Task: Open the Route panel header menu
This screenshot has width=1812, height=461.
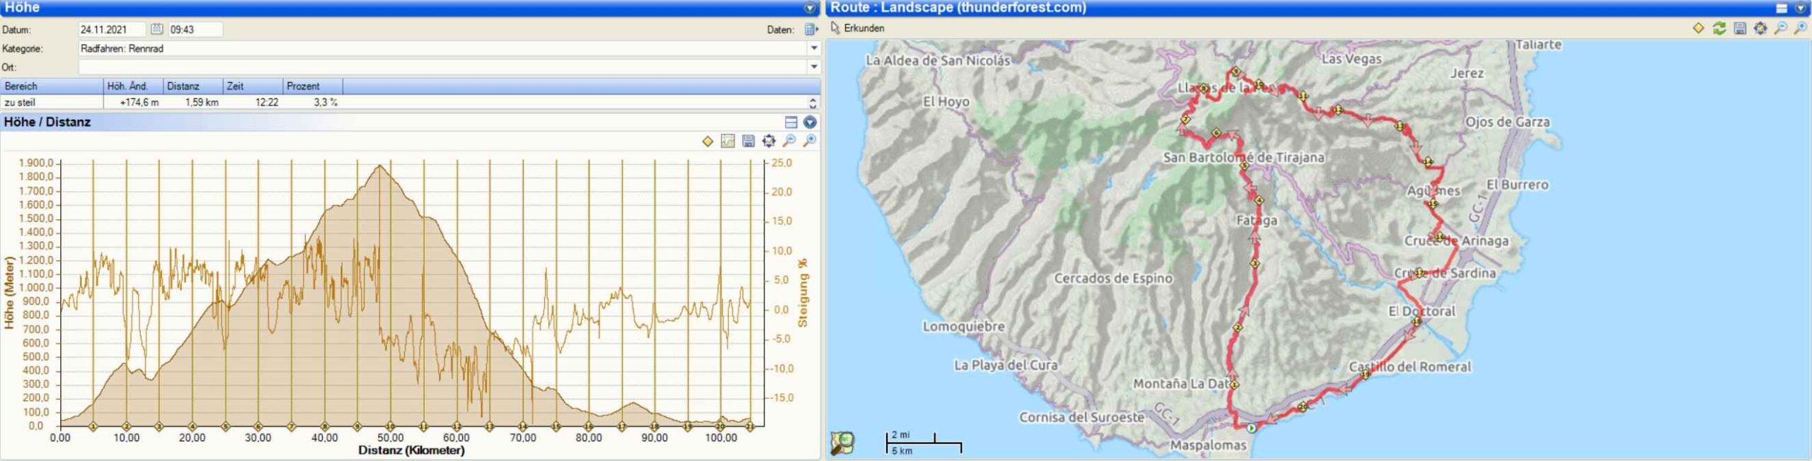Action: (x=1801, y=8)
